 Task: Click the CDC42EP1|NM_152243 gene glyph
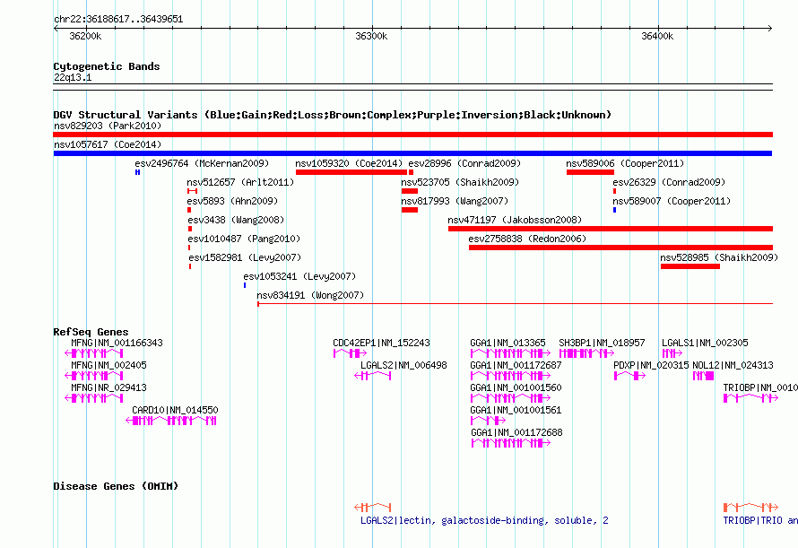351,353
